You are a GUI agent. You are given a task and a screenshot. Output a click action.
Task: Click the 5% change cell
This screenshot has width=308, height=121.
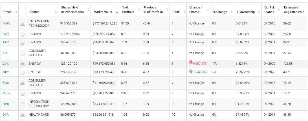214,72
